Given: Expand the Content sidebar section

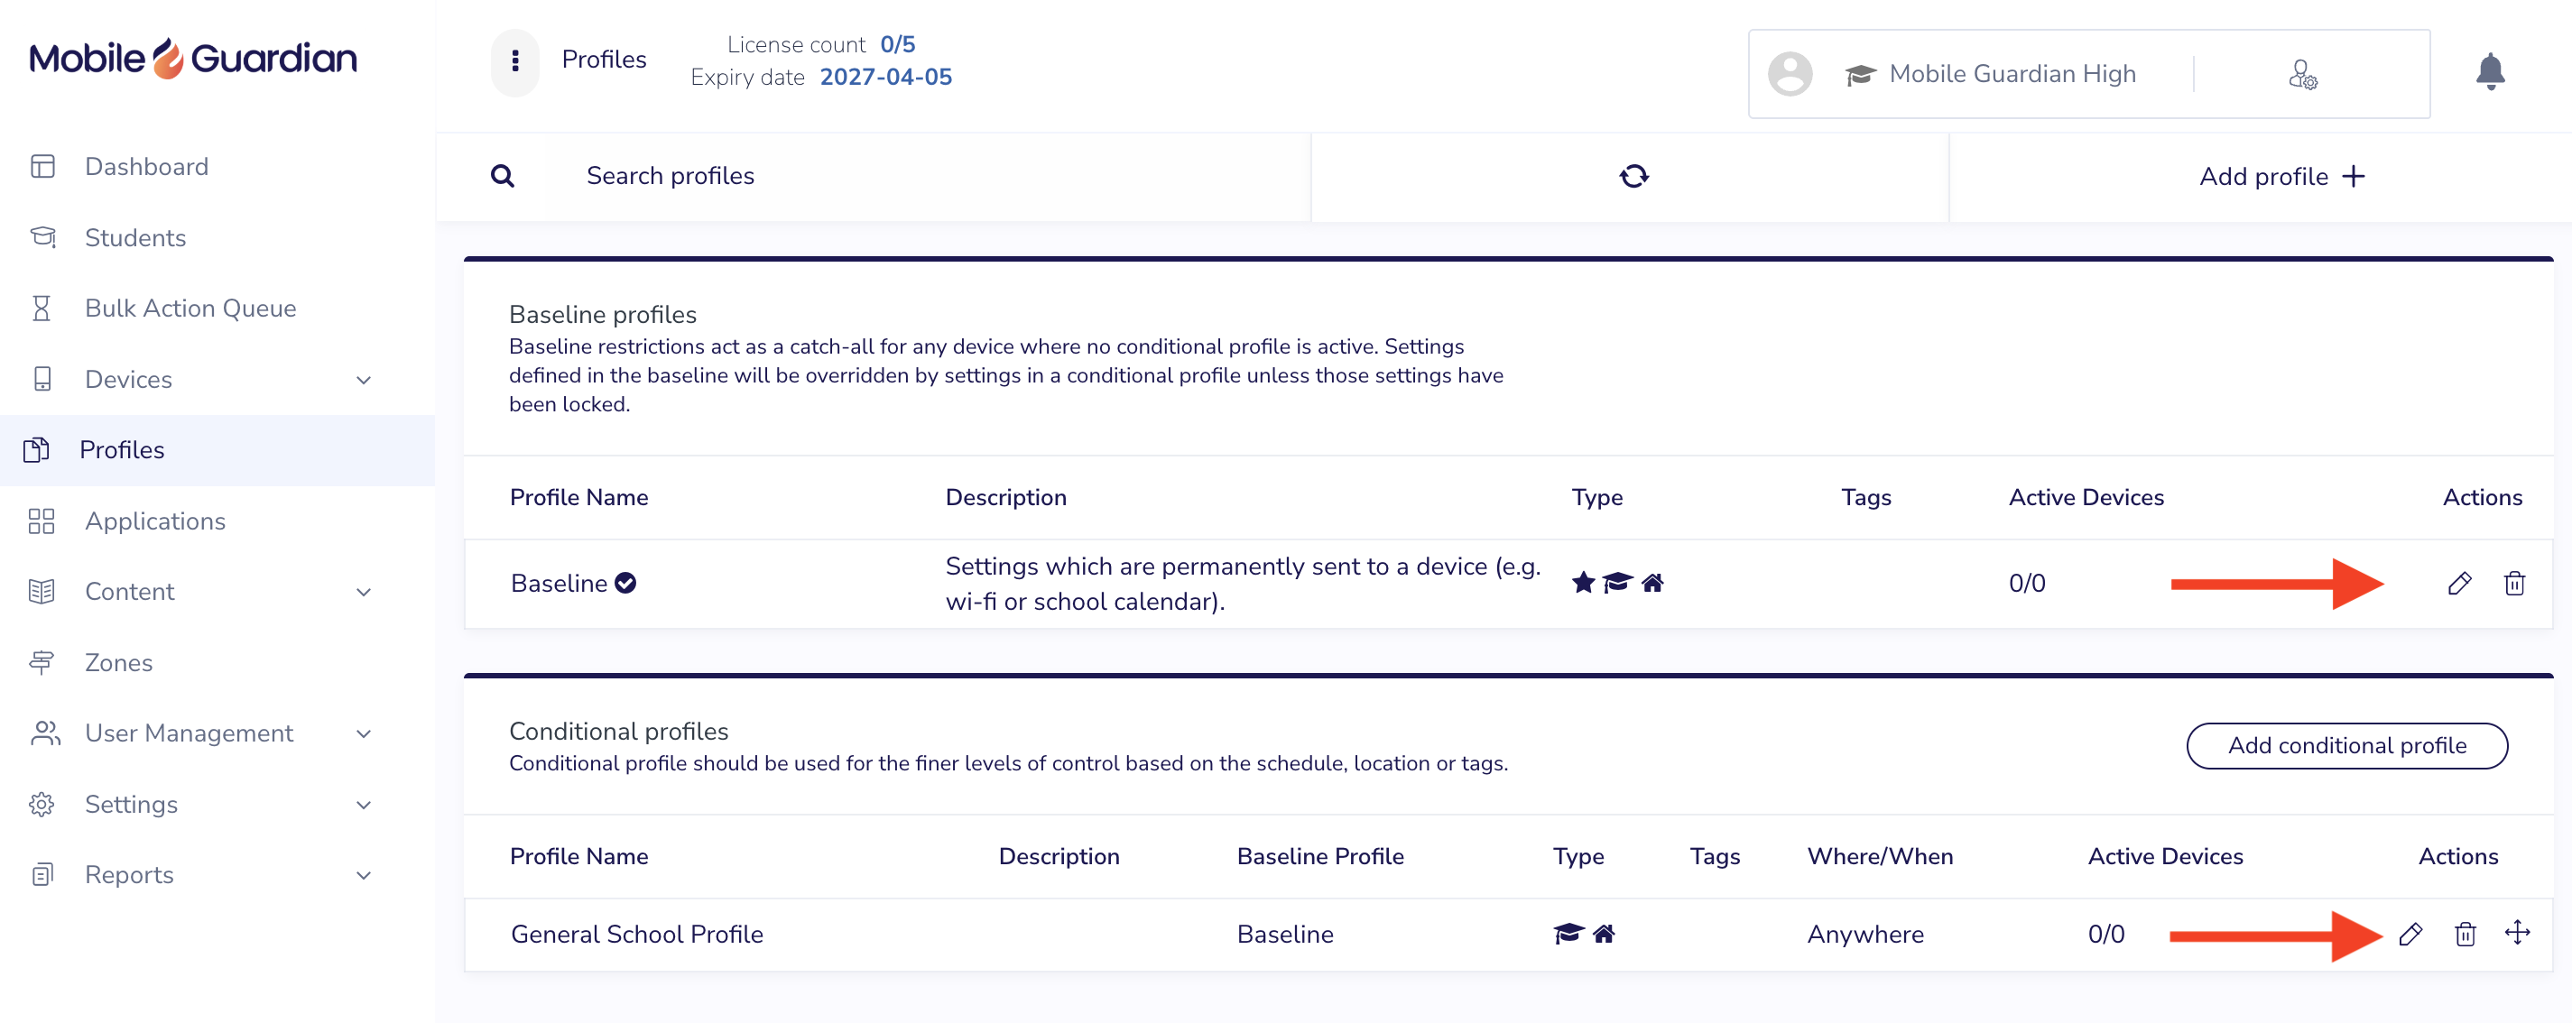Looking at the screenshot, I should 365,593.
